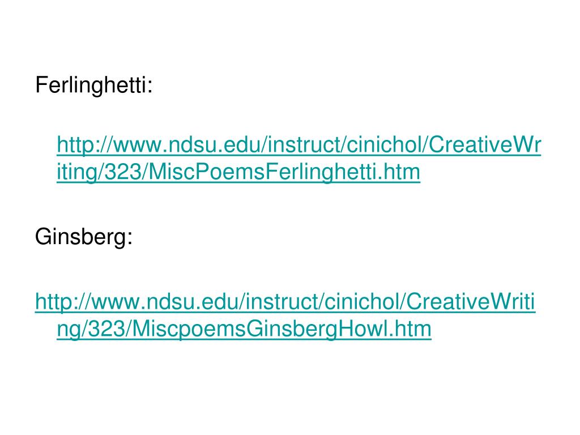The height and width of the screenshot is (435, 580).
Task: Select the 'Ferlinghetti:' heading text
Action: tap(94, 86)
